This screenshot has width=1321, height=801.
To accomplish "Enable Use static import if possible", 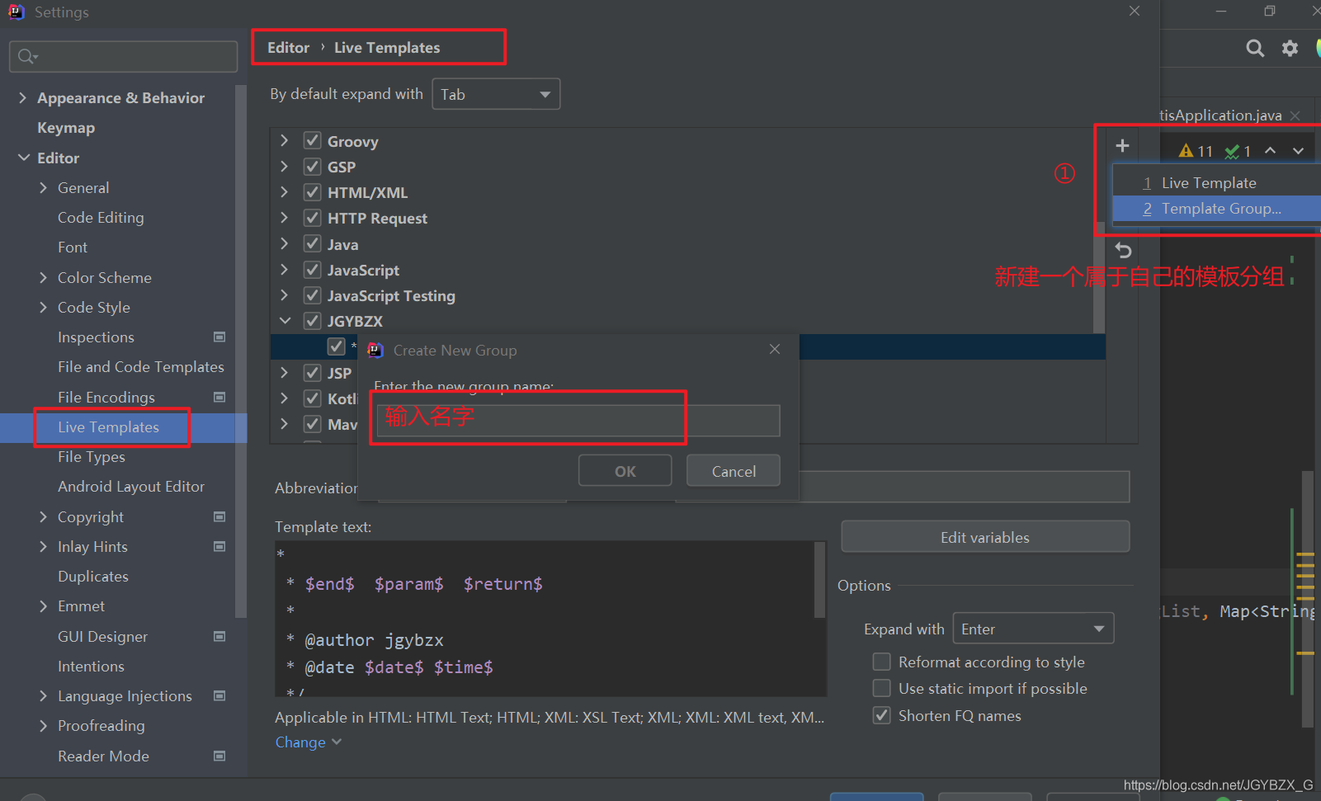I will (x=882, y=688).
